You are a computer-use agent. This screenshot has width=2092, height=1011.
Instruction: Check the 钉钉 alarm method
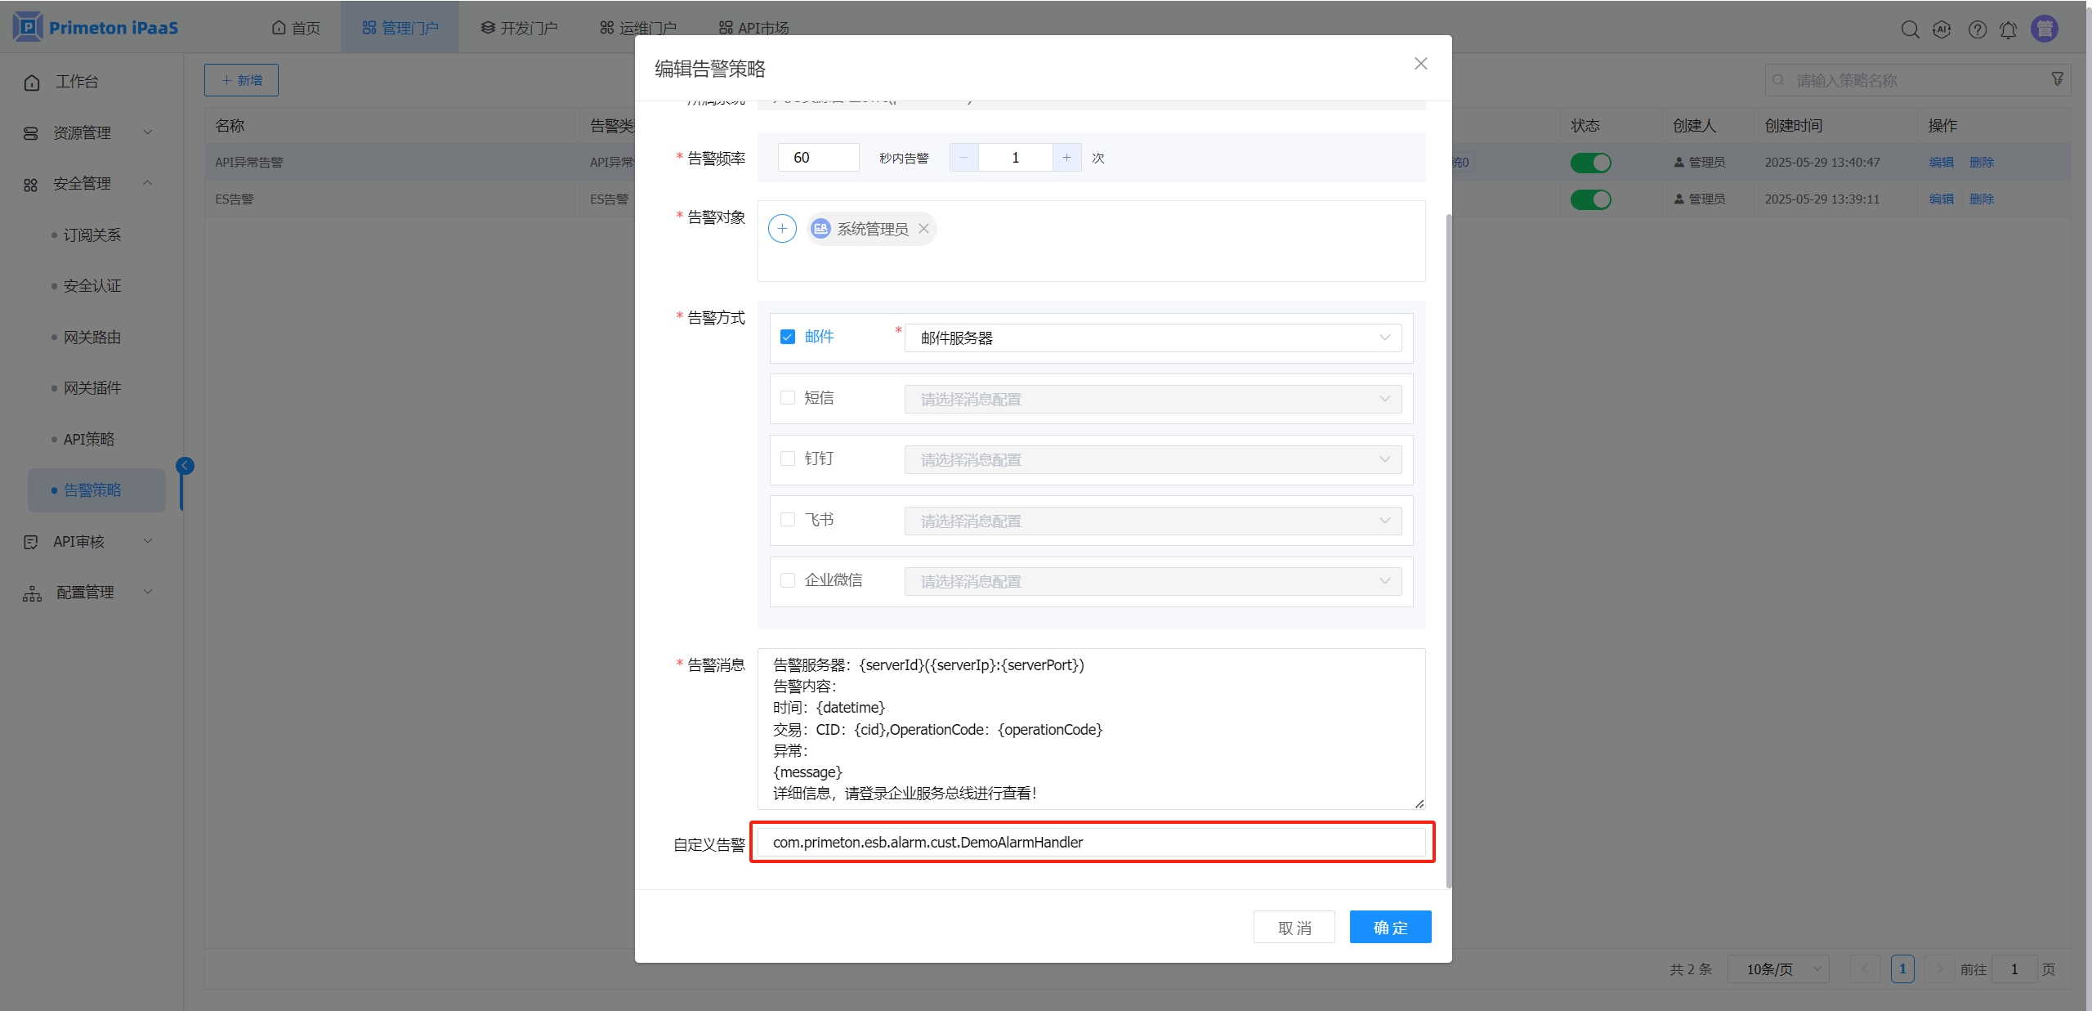[788, 459]
